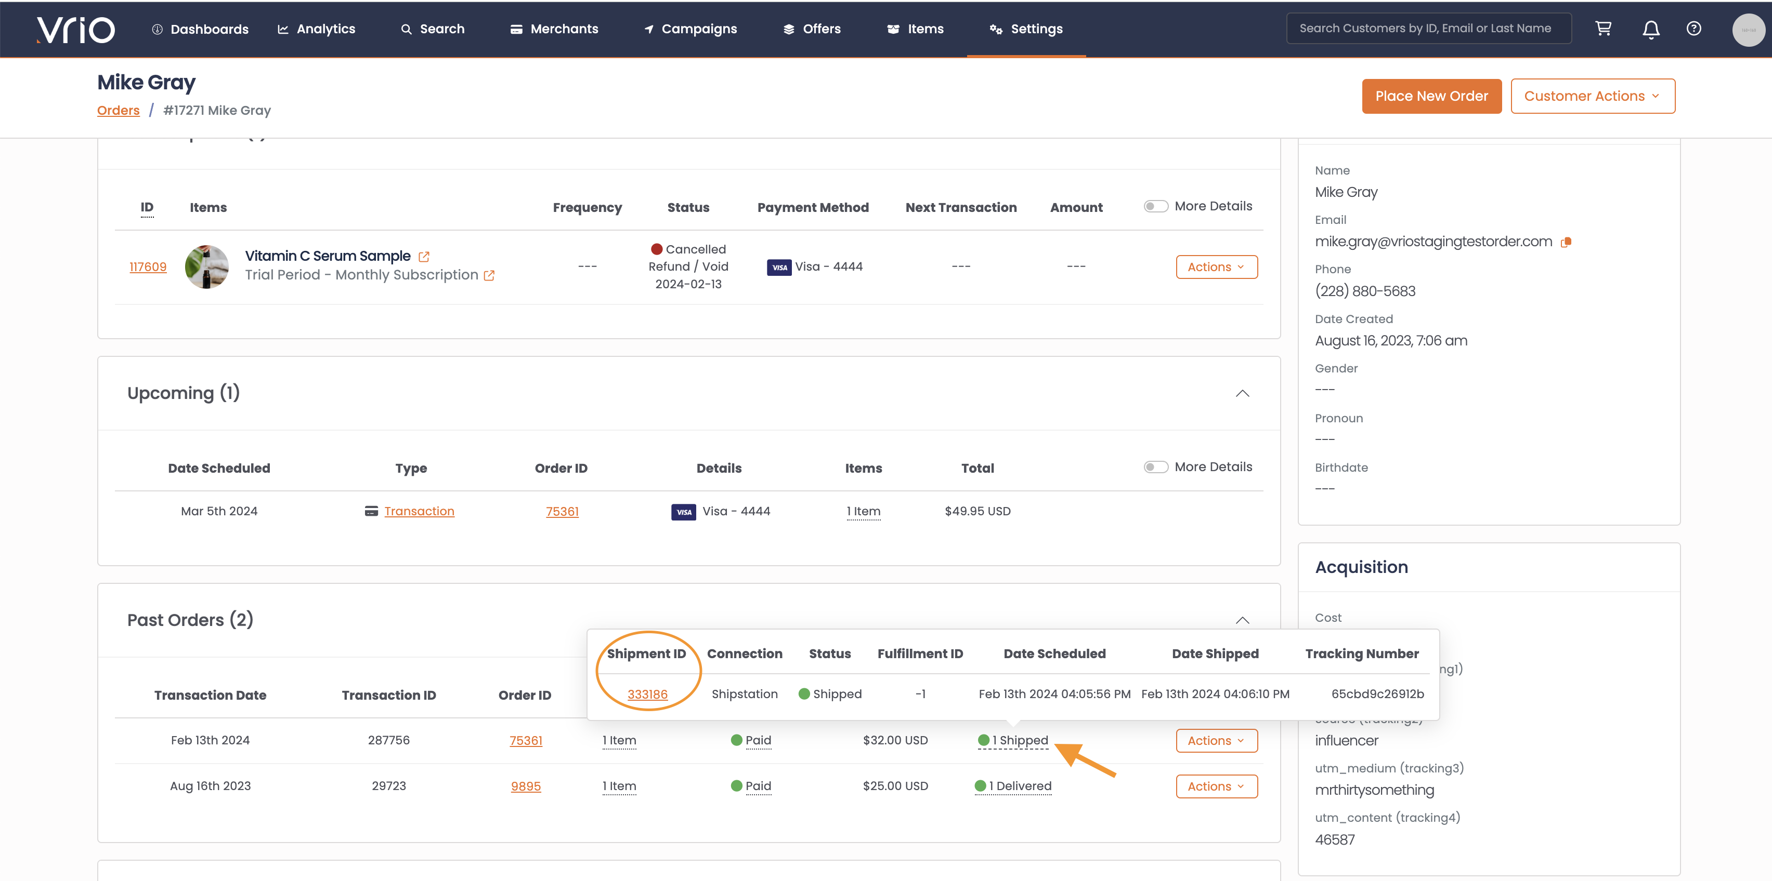1772x881 pixels.
Task: Click 1 Item in Feb 13th order row
Action: pos(619,741)
